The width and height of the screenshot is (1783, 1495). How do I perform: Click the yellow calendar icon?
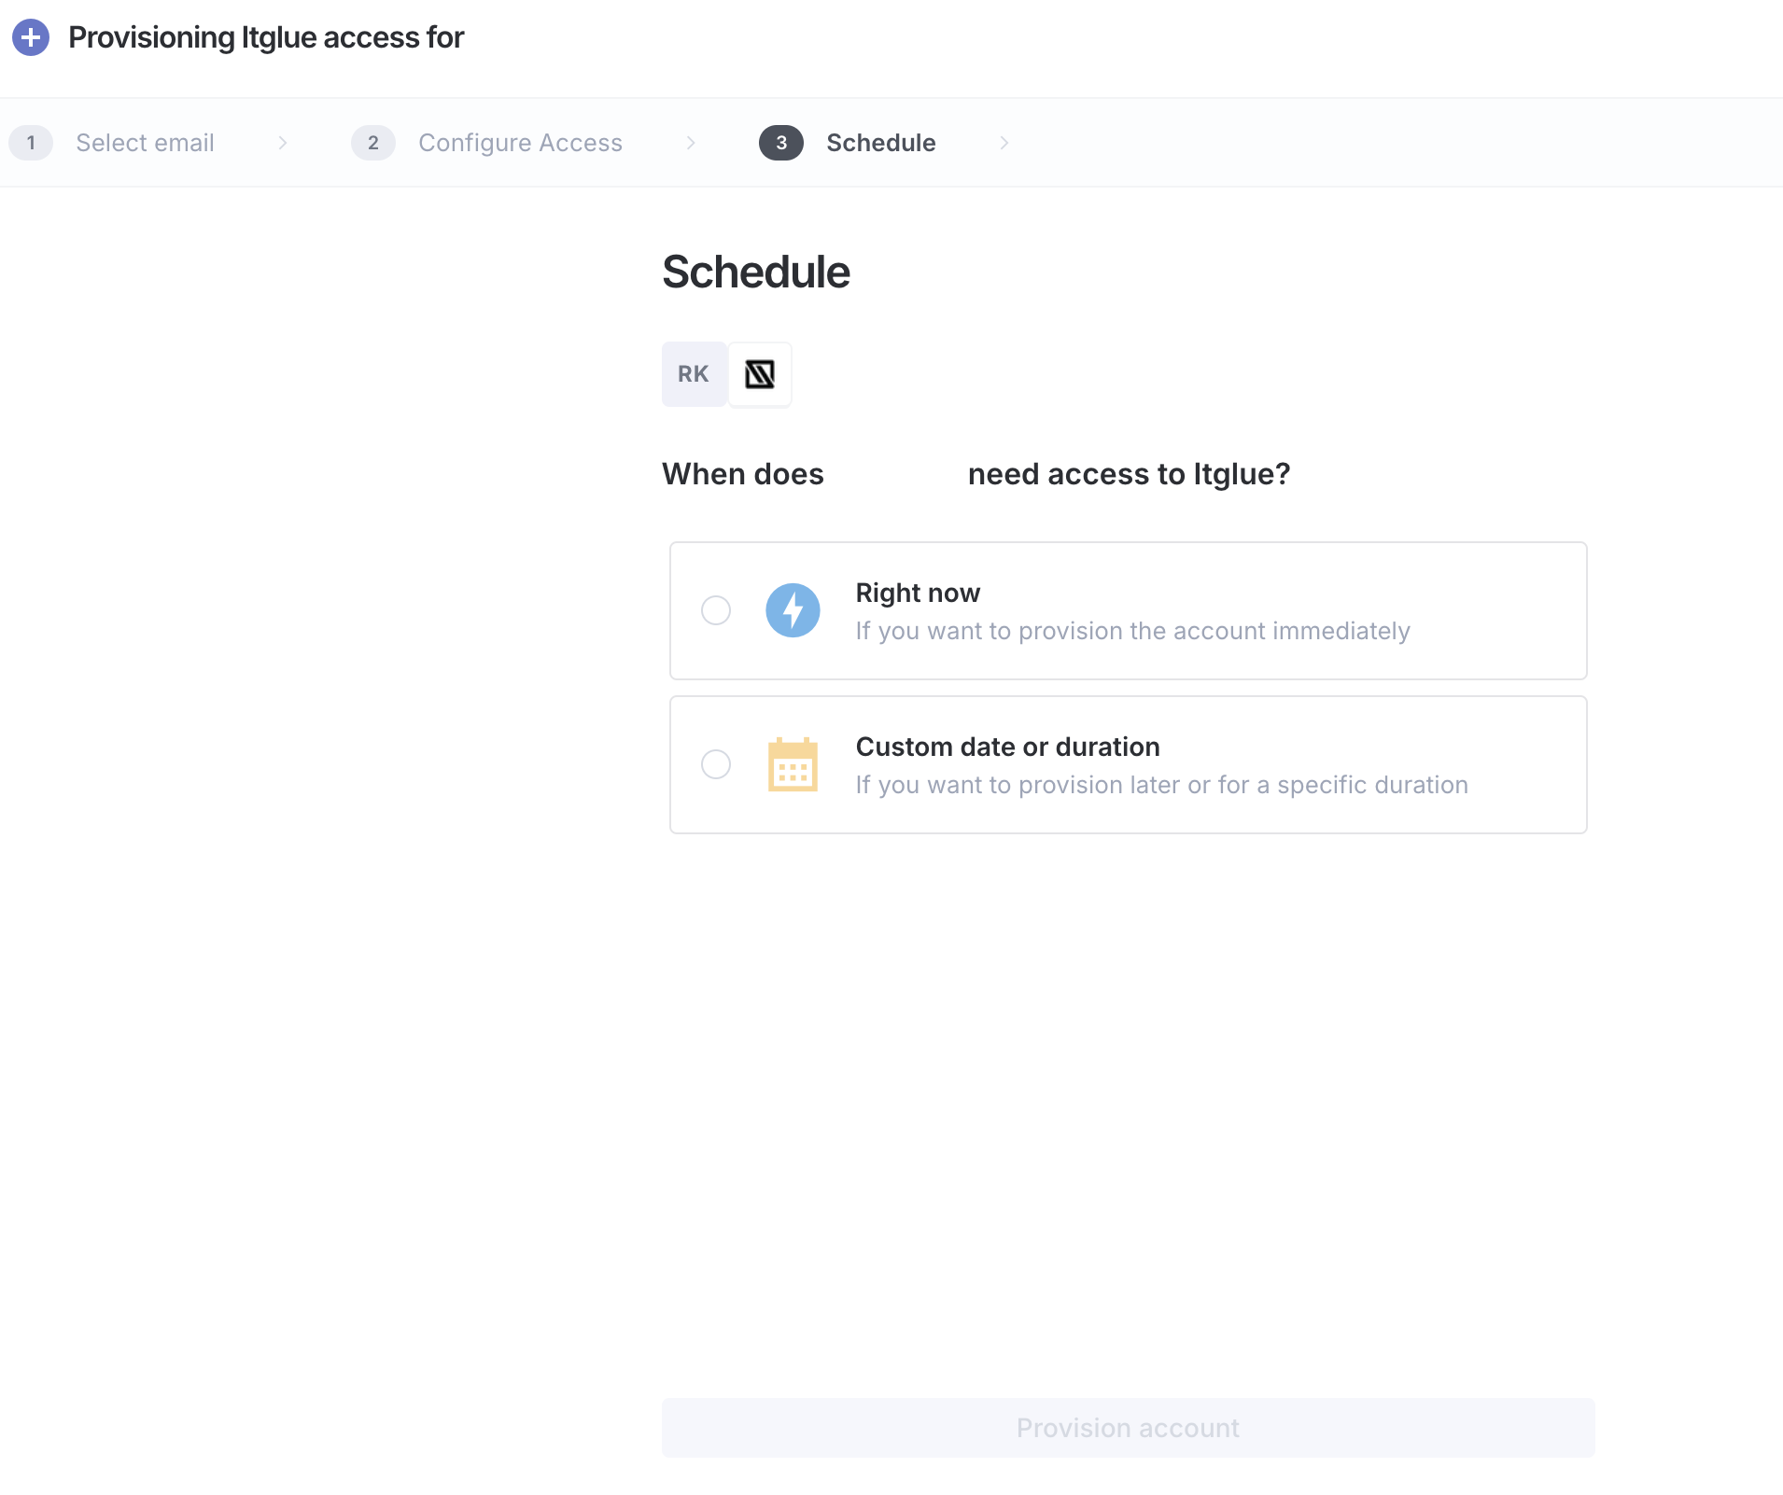click(x=793, y=764)
